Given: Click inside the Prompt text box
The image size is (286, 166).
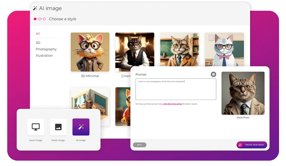Looking at the screenshot, I should tap(176, 89).
